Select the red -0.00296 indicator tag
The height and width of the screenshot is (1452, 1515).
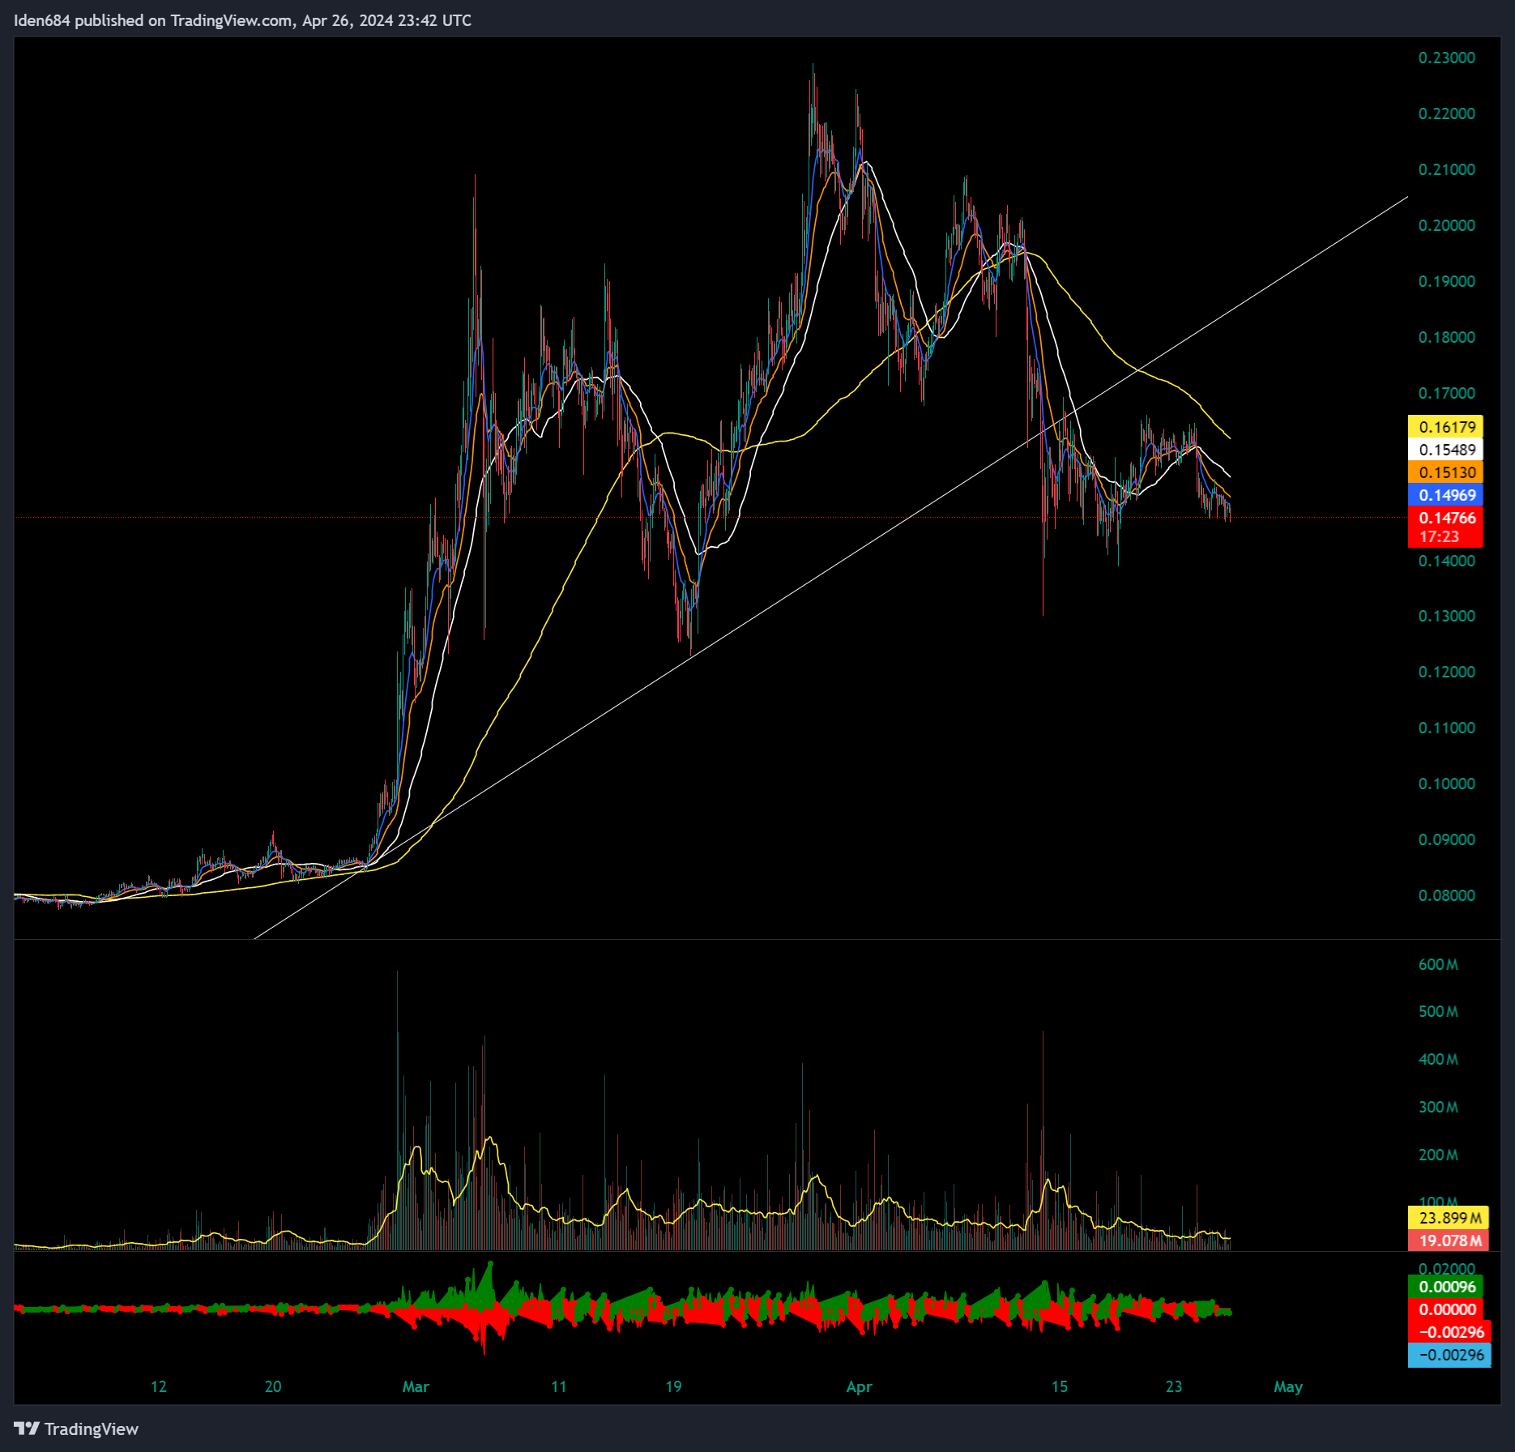pyautogui.click(x=1449, y=1332)
